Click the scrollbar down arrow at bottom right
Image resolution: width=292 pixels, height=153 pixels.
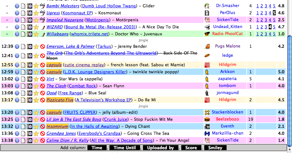[x=289, y=150]
